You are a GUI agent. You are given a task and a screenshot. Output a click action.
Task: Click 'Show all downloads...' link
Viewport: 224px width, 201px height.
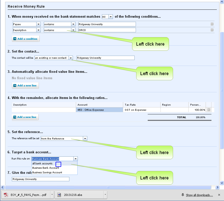coord(199,195)
